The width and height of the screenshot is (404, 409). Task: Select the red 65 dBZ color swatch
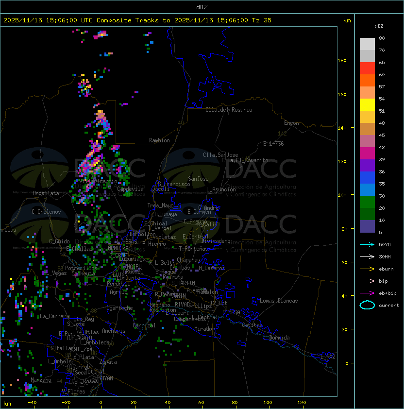coord(367,68)
